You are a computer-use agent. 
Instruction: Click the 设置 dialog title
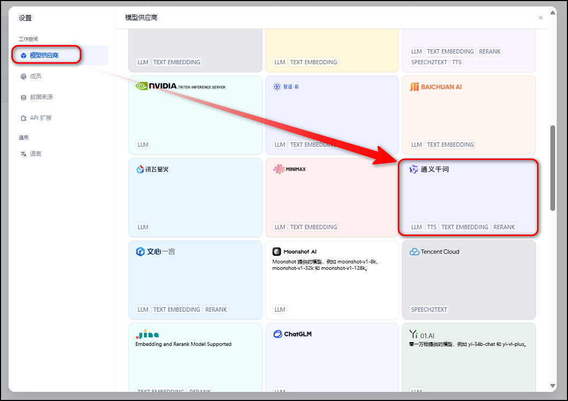coord(25,18)
